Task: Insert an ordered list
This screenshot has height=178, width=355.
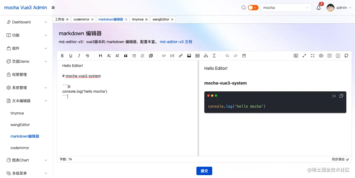Action: [143, 56]
